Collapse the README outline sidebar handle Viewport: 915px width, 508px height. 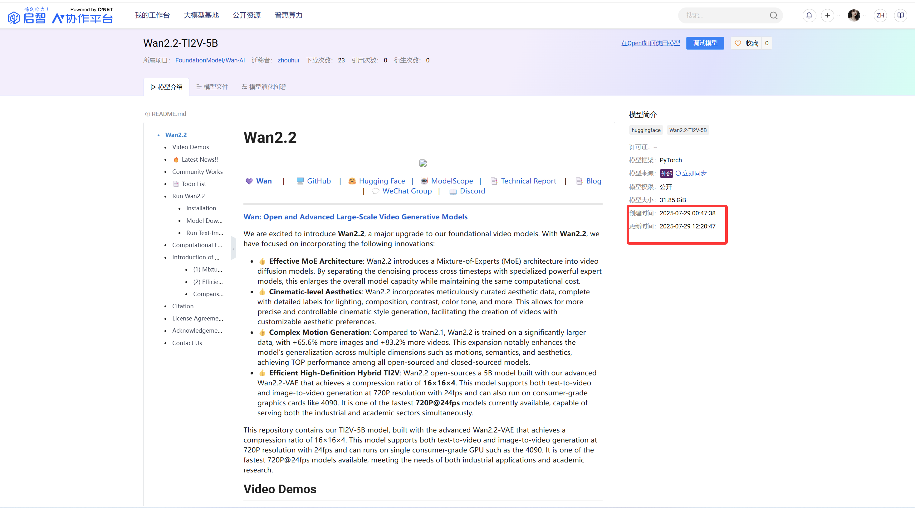pos(233,249)
